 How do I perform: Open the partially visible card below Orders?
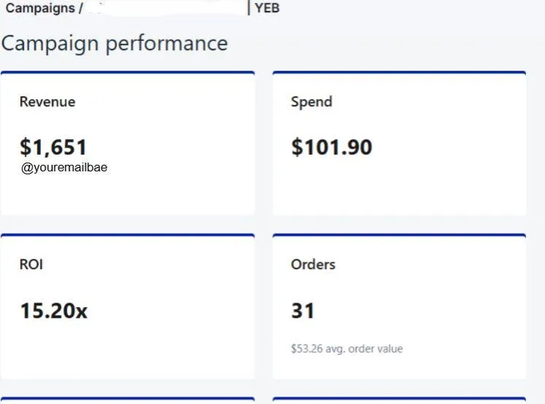399,400
